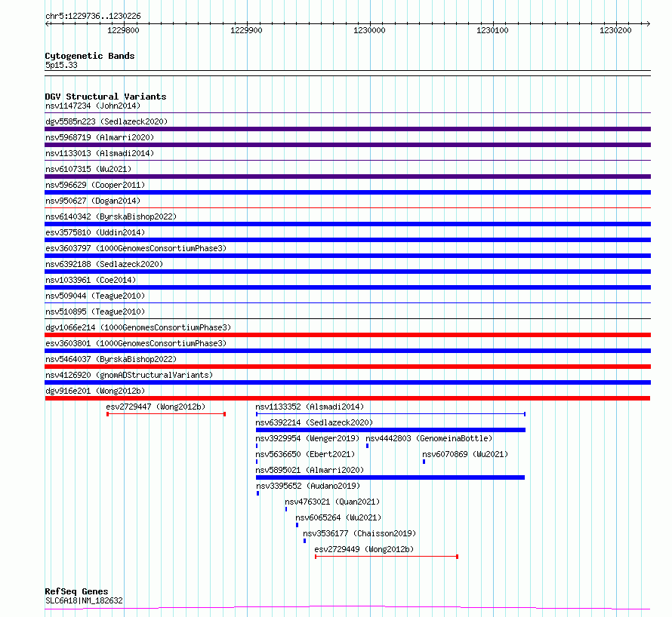Select nsv3395652 (Audano2019) label
The width and height of the screenshot is (672, 617).
pos(308,486)
